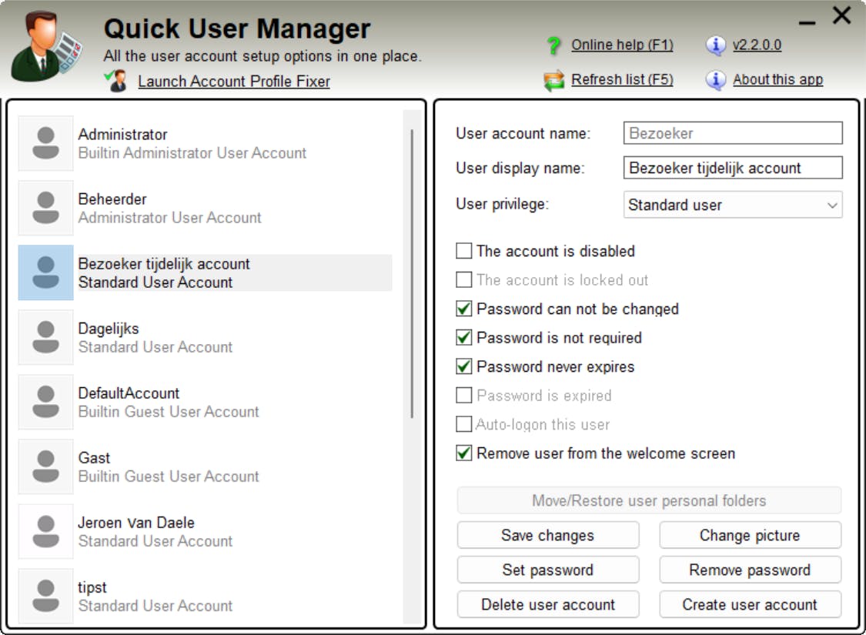The width and height of the screenshot is (866, 635).
Task: Click the Refresh list arrows icon
Action: coord(553,80)
